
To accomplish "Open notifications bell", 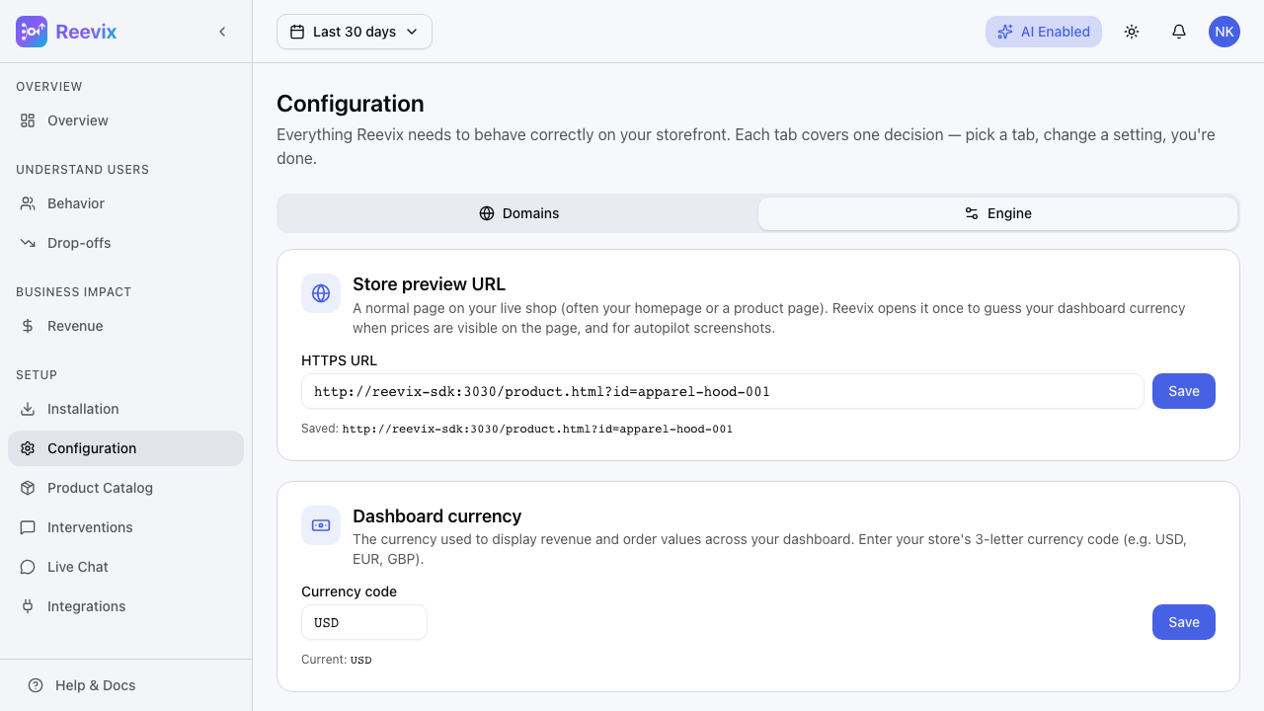I will [x=1179, y=32].
